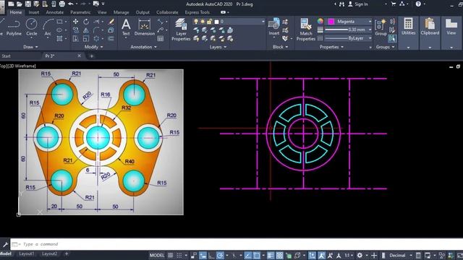Open the Express Tools ribbon tab
The width and height of the screenshot is (463, 260).
(x=197, y=12)
